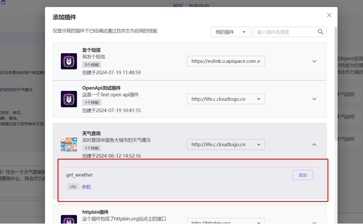The image size is (363, 224).
Task: Click the 1个技能 badge on 天气查询
Action: pos(92,148)
